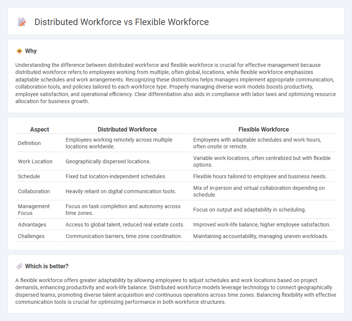The image size is (352, 321).
Task: Select the Schedule row label
Action: [x=29, y=176]
